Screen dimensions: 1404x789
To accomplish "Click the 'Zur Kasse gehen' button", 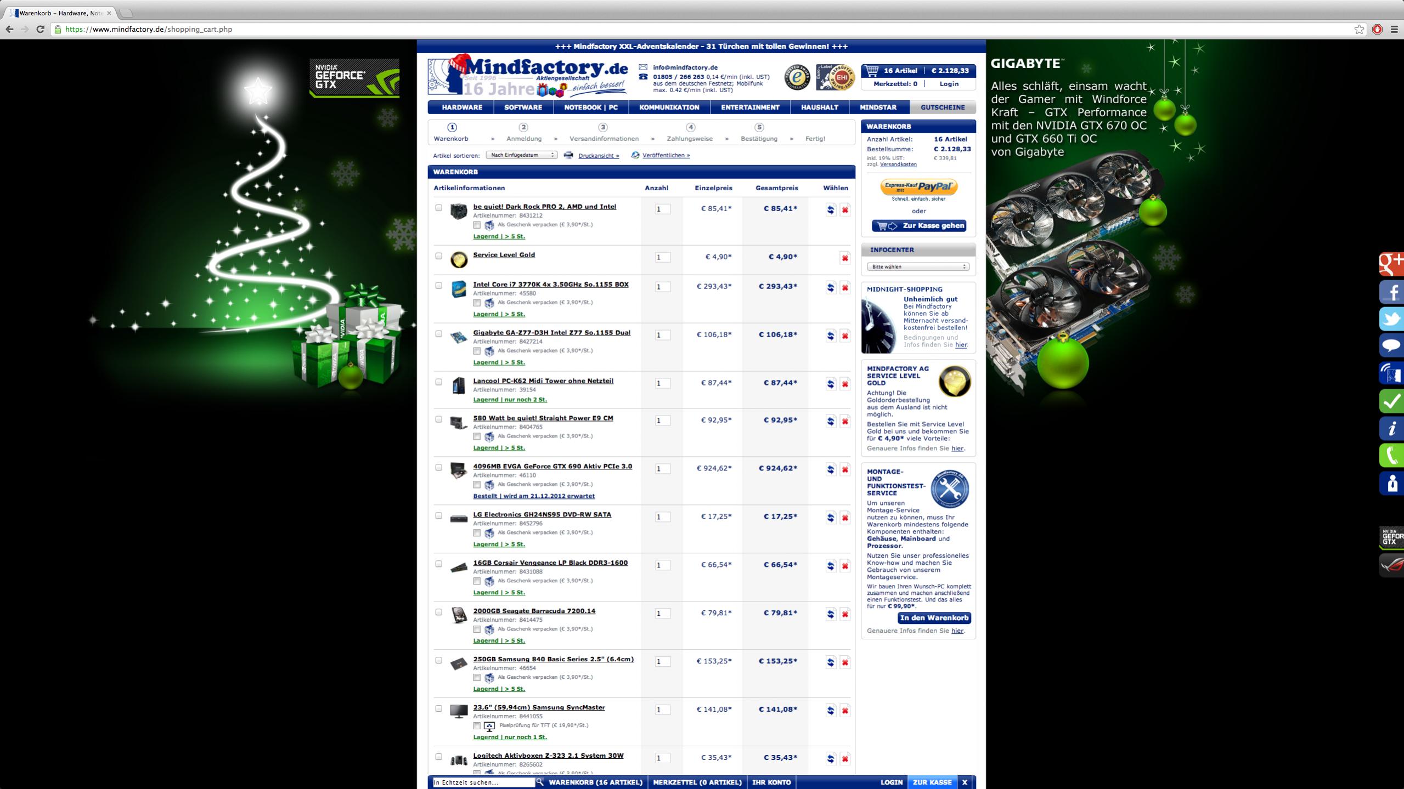I will (x=918, y=226).
